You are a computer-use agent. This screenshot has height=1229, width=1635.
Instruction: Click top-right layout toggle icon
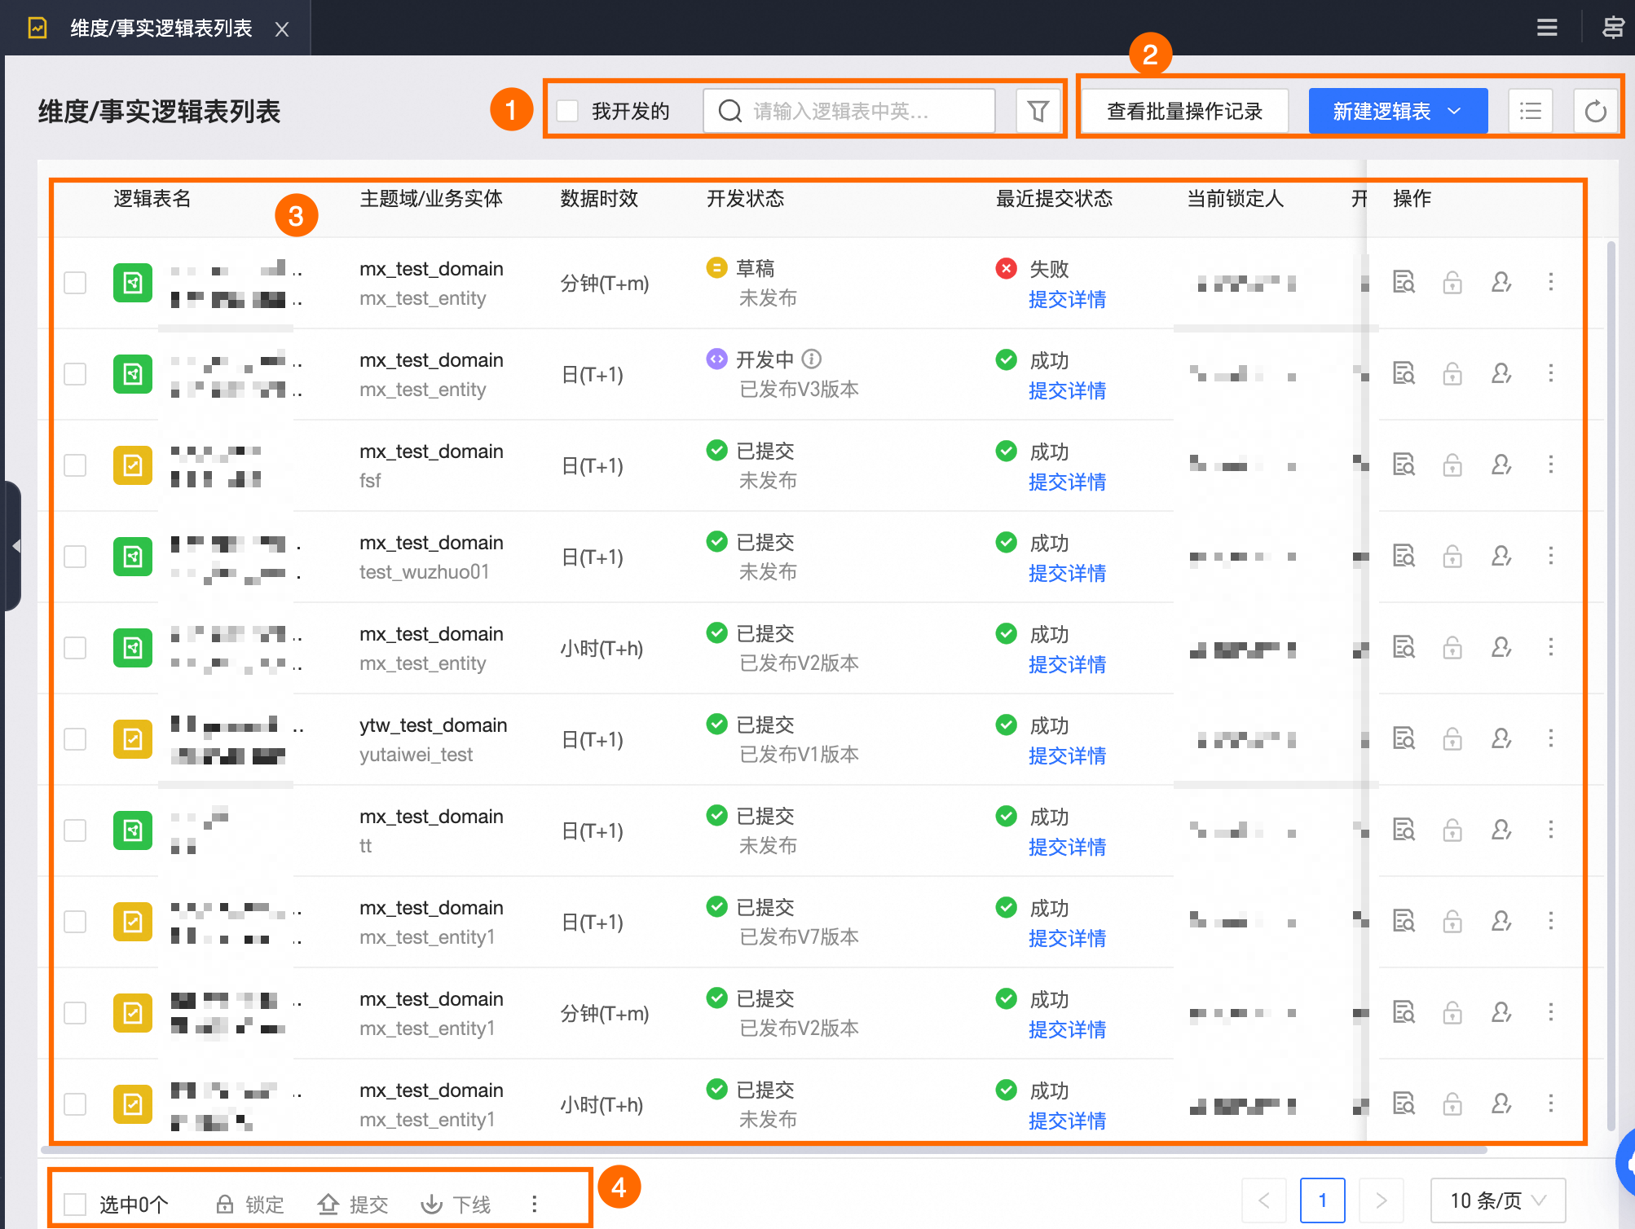[x=1613, y=28]
